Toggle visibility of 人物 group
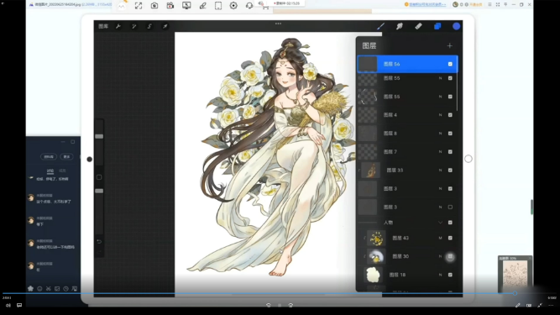This screenshot has width=560, height=315. pyautogui.click(x=450, y=223)
